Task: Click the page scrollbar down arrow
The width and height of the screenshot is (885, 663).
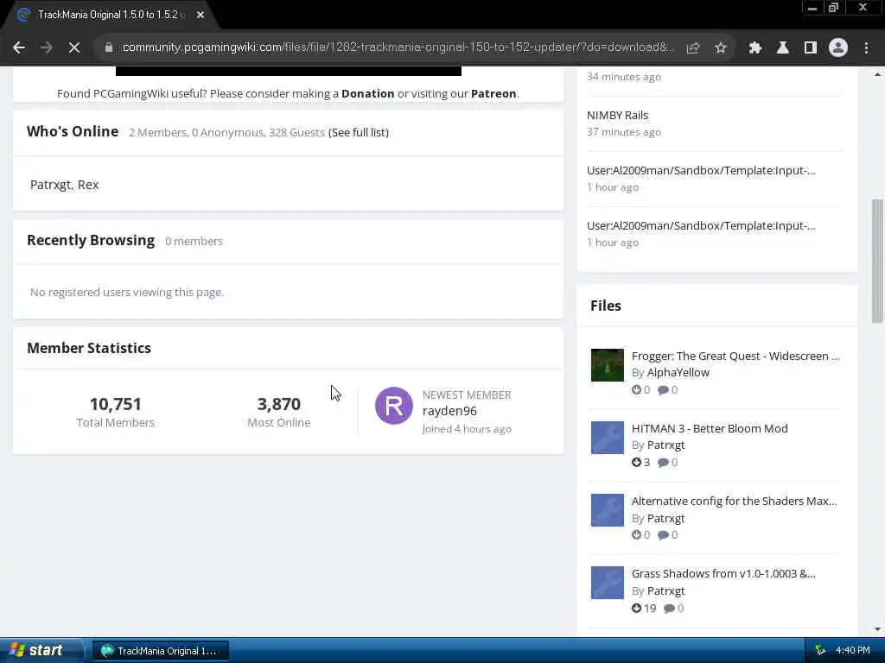Action: click(x=878, y=629)
